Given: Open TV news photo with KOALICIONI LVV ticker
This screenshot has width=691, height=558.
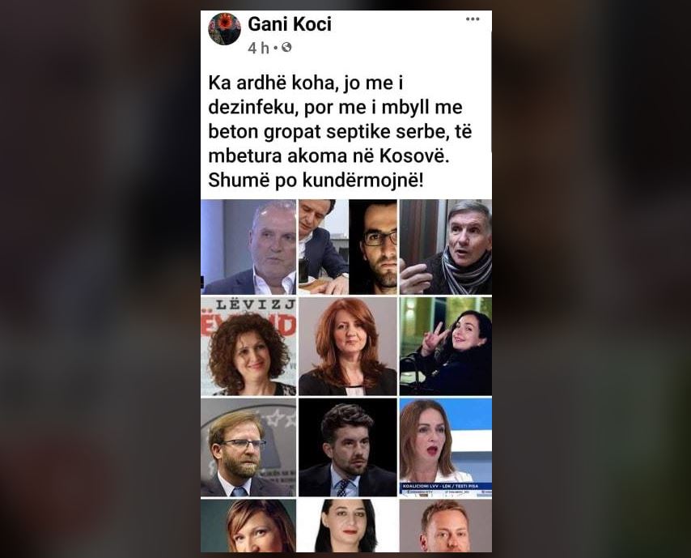Looking at the screenshot, I should 446,447.
